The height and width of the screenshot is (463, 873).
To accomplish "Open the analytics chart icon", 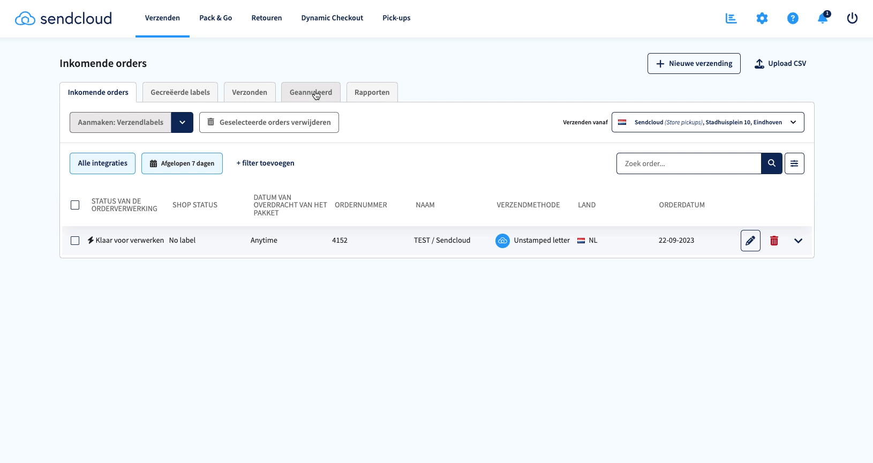I will pyautogui.click(x=731, y=18).
